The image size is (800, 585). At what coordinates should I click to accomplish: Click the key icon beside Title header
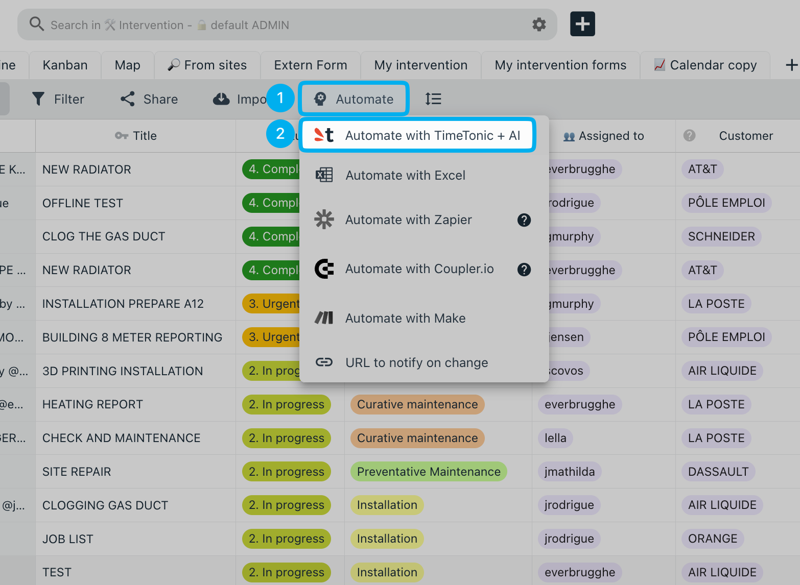(122, 136)
